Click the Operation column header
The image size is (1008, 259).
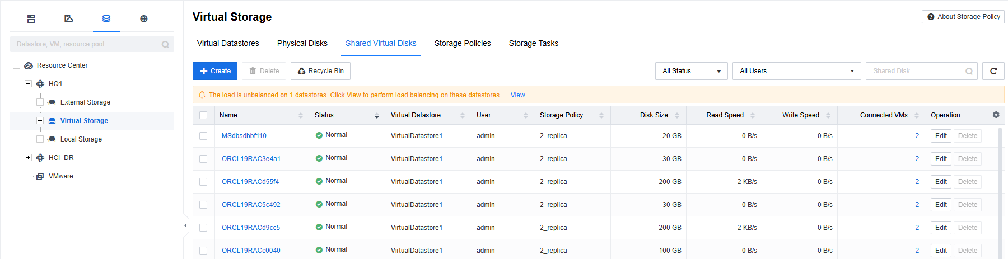pyautogui.click(x=945, y=115)
